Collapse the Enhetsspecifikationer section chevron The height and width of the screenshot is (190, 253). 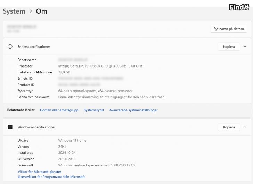pos(245,47)
